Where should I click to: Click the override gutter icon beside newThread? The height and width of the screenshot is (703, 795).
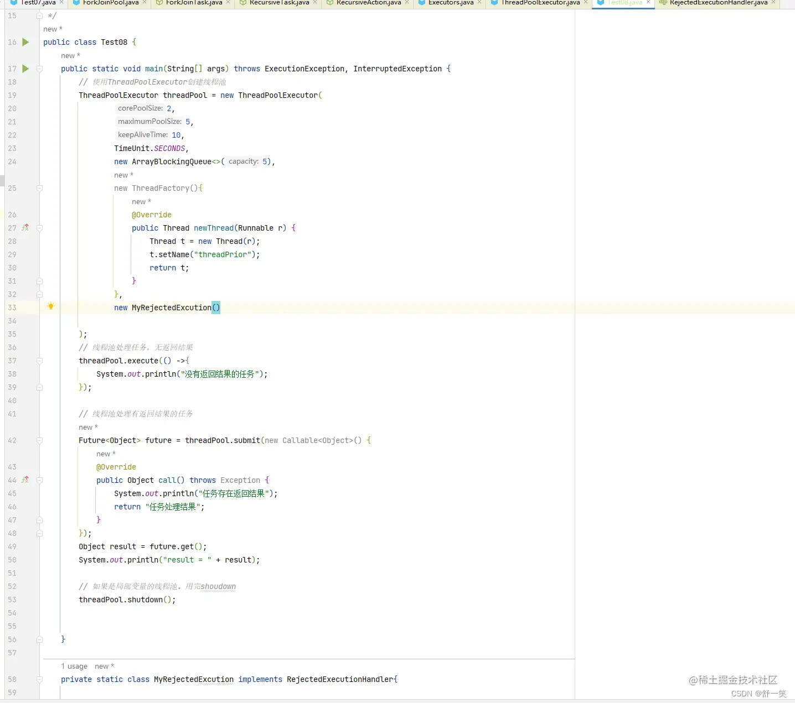(25, 228)
